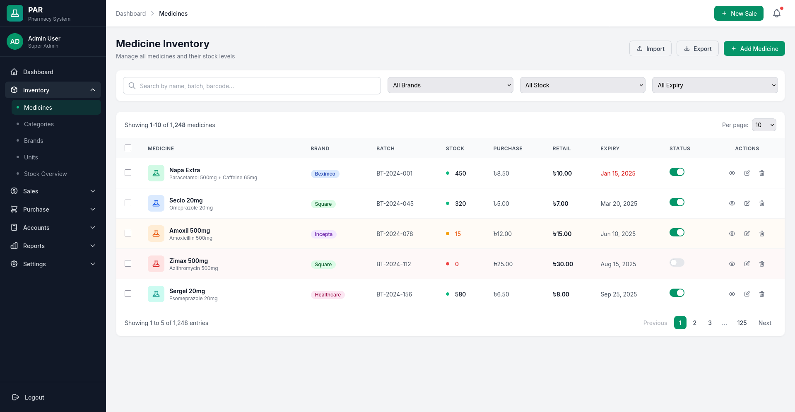This screenshot has height=412, width=795.
Task: Check the select-all checkbox in table header
Action: click(x=128, y=148)
